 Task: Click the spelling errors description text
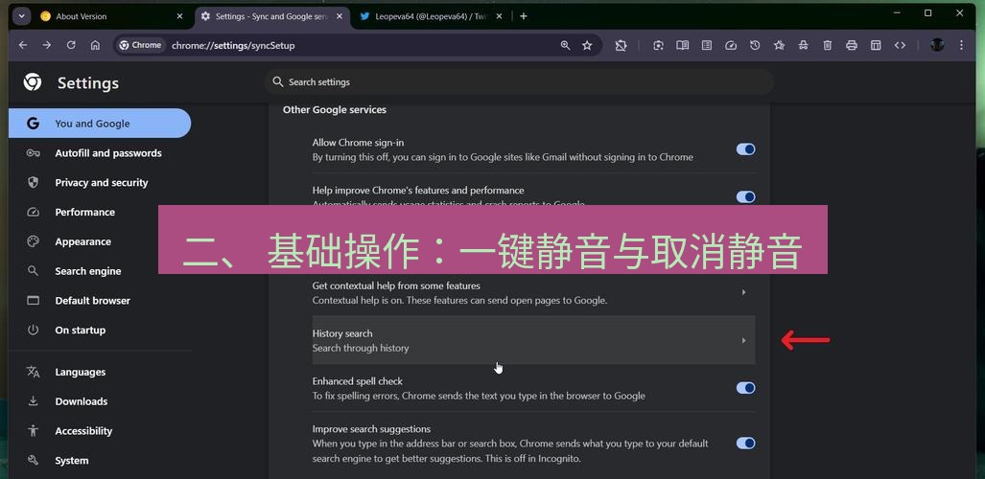tap(479, 396)
